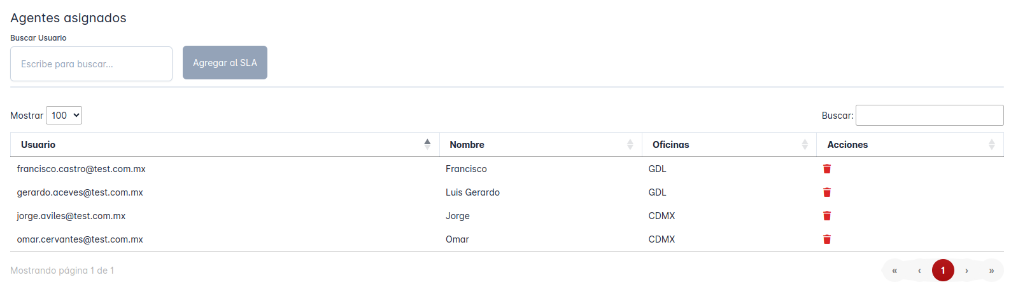
Task: Jump to last page with » button
Action: tap(991, 271)
